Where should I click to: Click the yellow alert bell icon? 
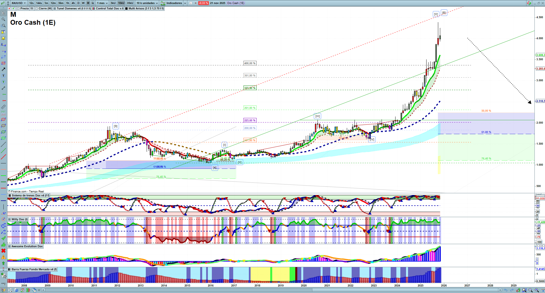click(3, 38)
